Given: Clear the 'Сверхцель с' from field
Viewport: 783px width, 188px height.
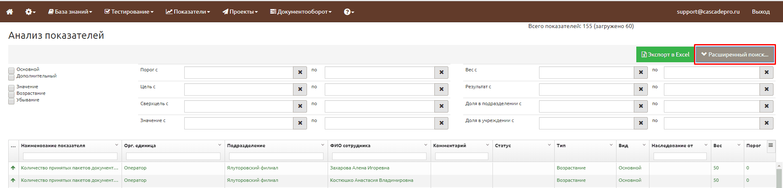Looking at the screenshot, I should (300, 106).
